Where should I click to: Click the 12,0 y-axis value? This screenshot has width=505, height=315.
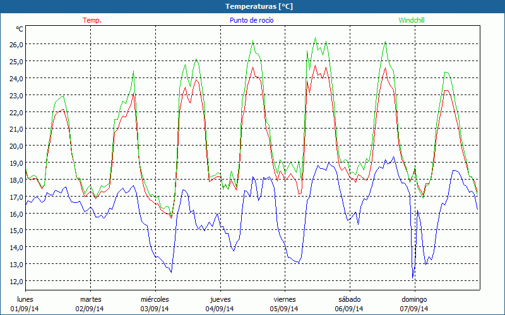coord(15,281)
